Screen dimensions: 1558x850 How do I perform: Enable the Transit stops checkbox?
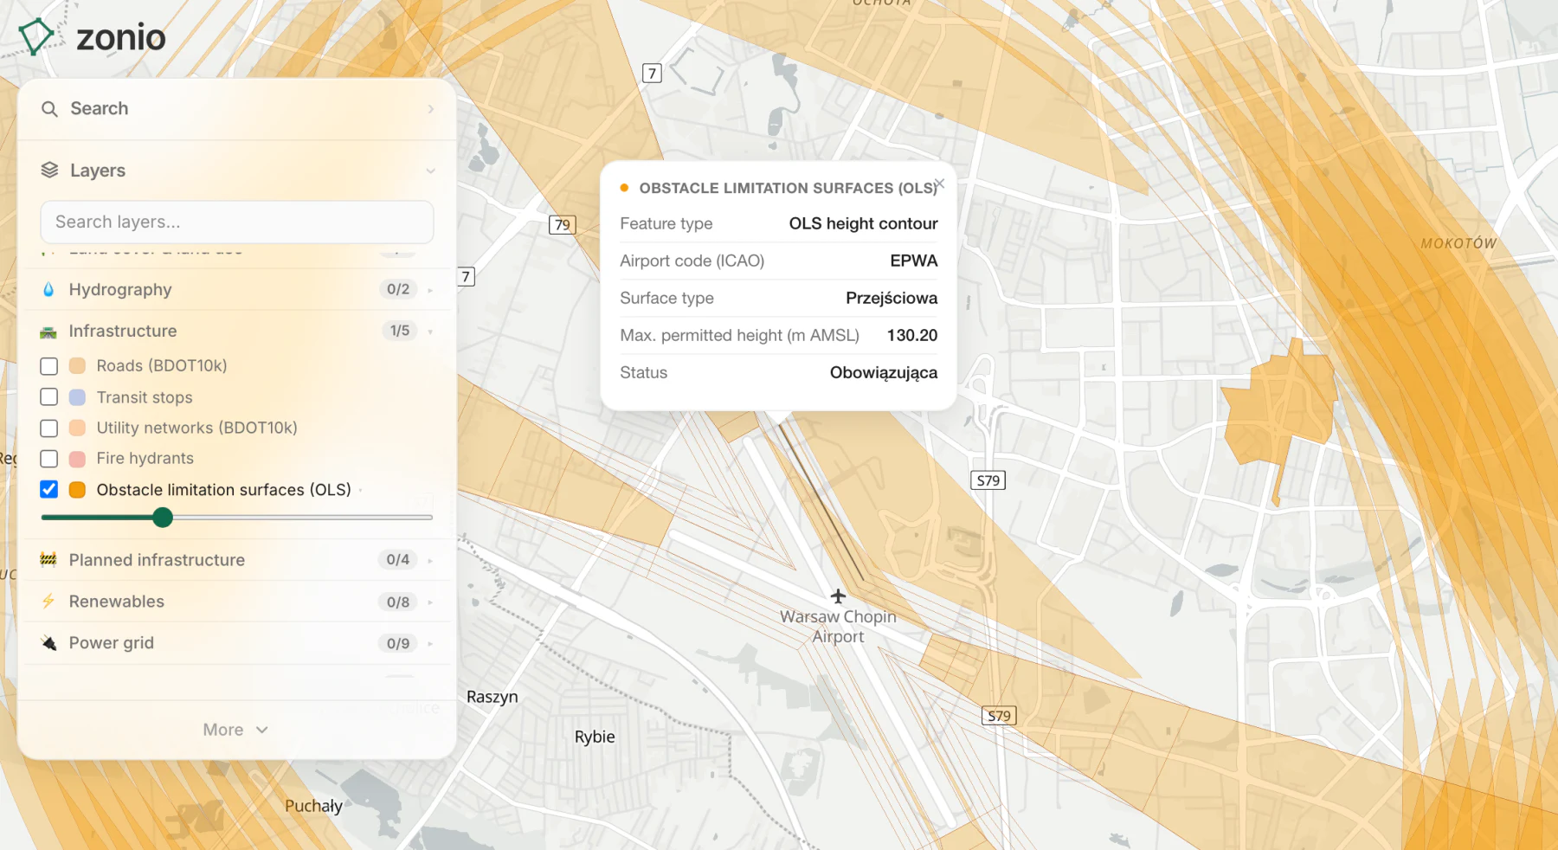tap(49, 397)
